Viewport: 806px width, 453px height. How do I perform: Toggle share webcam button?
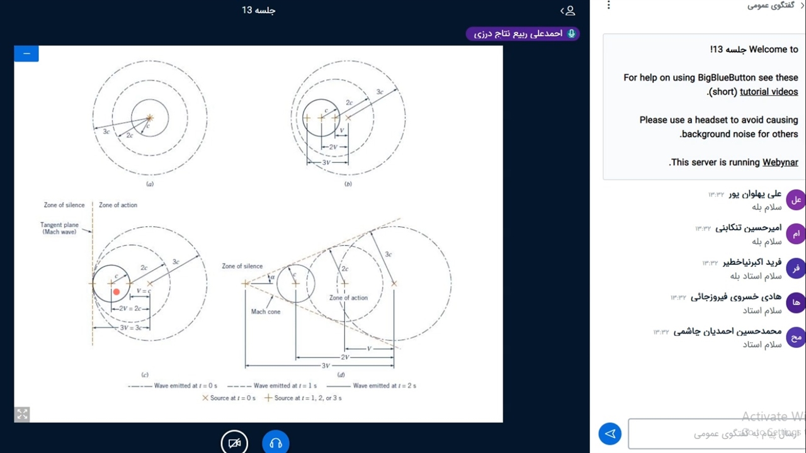click(x=234, y=442)
